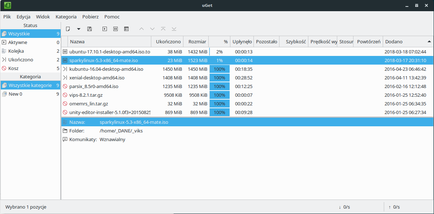Sort by the Upłynęło column header
434x214 pixels.
(x=242, y=42)
